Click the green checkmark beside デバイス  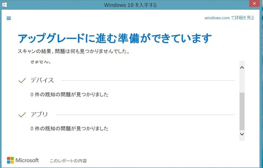click(x=22, y=81)
